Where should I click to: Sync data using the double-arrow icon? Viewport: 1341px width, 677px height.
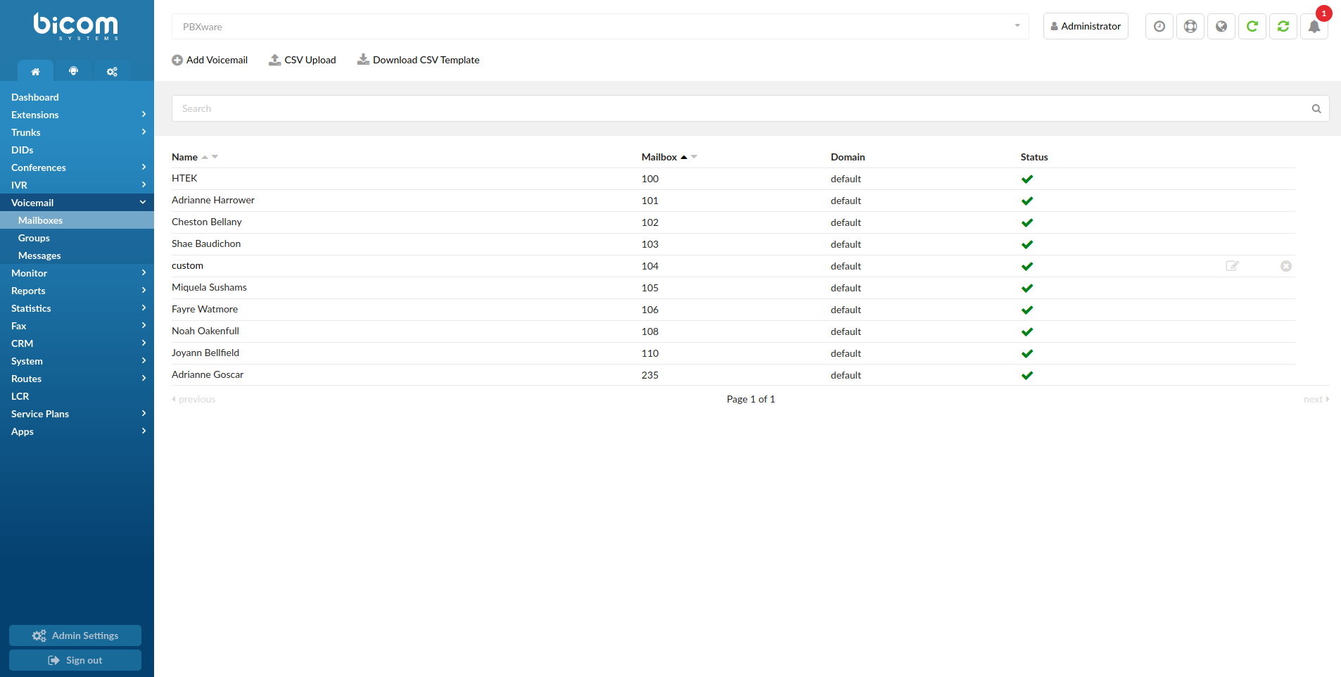tap(1283, 26)
